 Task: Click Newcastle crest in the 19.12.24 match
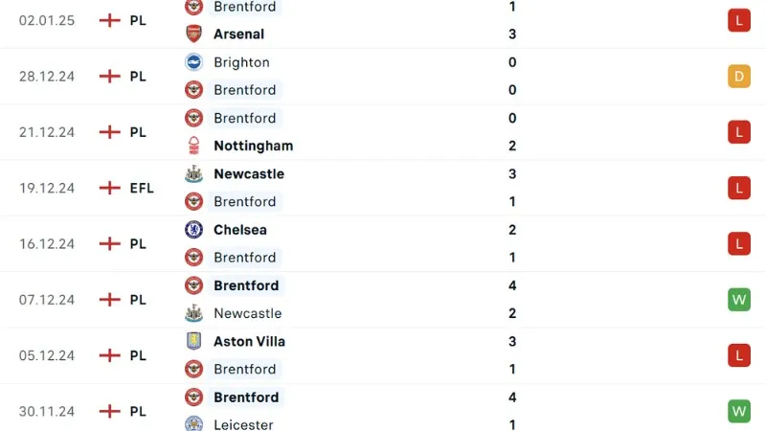194,174
